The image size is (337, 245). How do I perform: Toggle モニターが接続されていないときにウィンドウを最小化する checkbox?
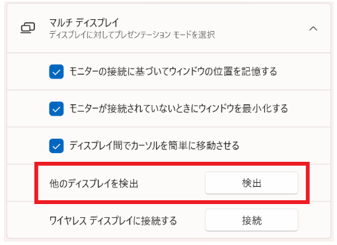tap(56, 108)
